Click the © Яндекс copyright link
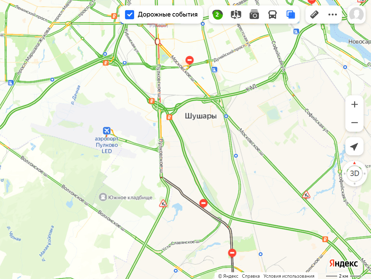Screen dimensions: 371x279 228,276
